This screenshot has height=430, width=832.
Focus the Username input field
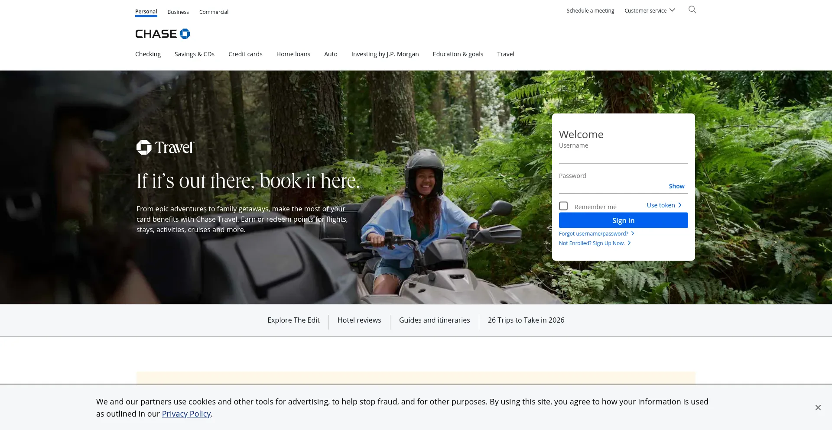[623, 157]
